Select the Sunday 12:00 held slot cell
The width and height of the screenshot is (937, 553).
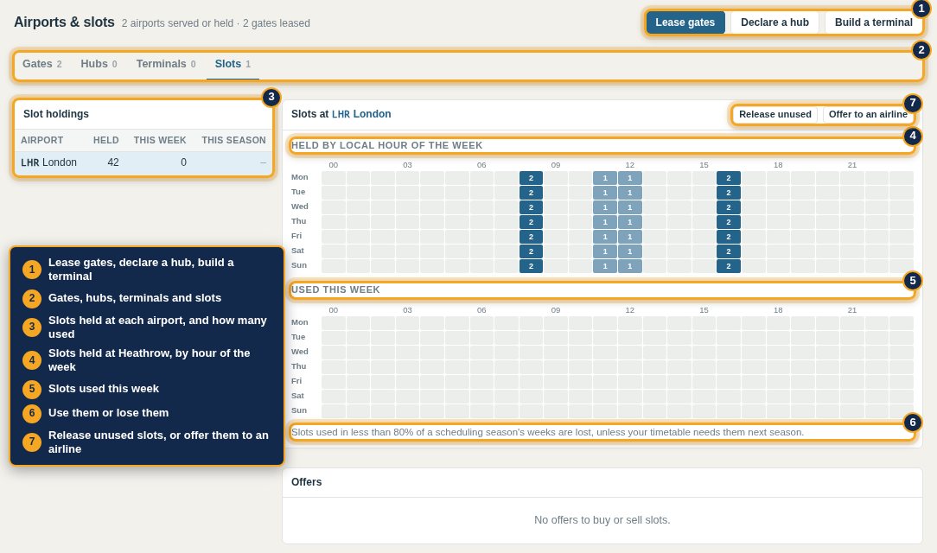coord(630,266)
